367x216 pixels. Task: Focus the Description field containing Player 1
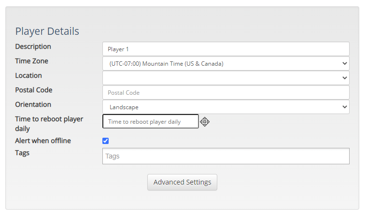[x=226, y=49]
